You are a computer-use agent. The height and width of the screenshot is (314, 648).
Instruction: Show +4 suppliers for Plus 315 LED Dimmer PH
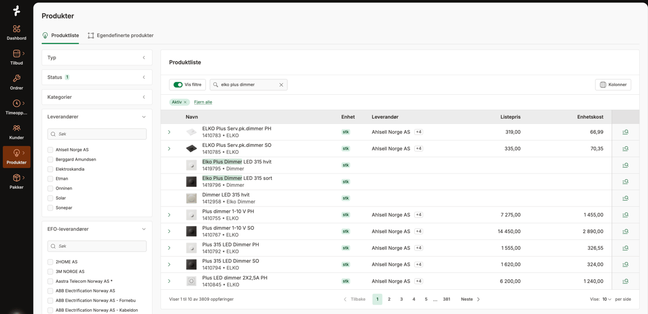click(419, 247)
